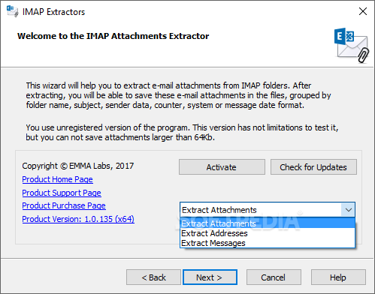This screenshot has height=294, width=375.
Task: Select Extract Messages from the list
Action: click(268, 243)
